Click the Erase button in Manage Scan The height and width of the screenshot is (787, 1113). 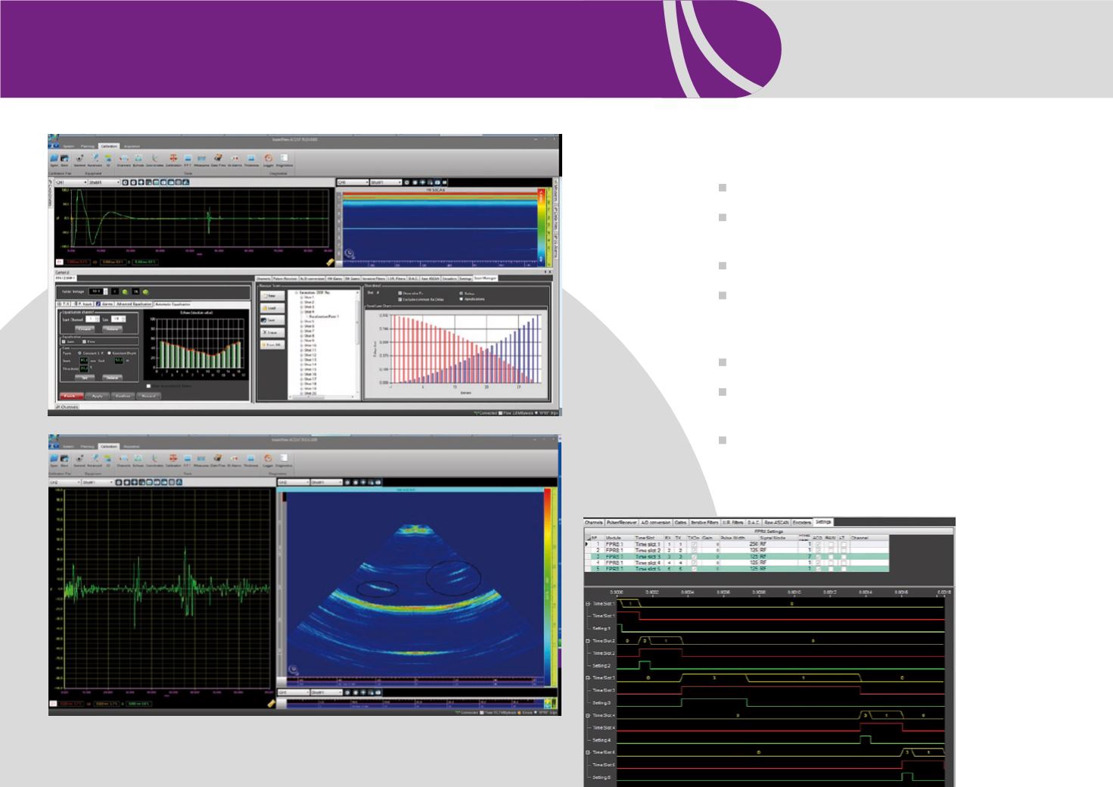[x=272, y=332]
